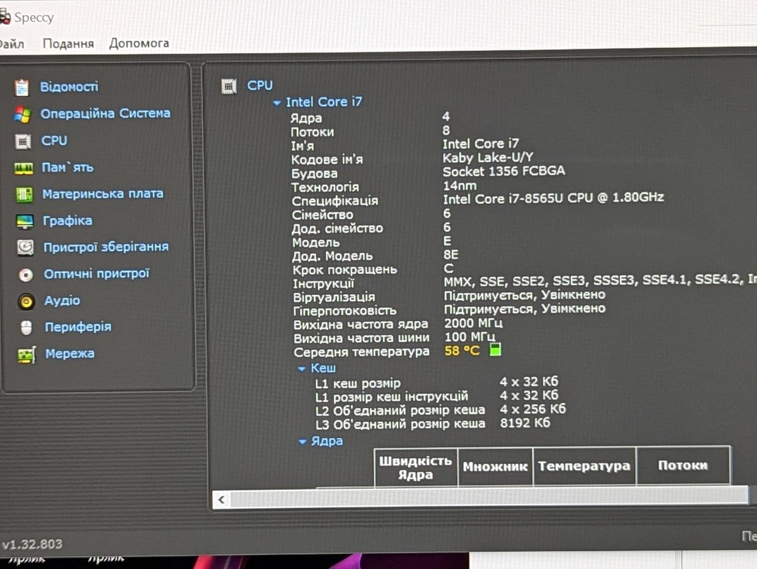The height and width of the screenshot is (569, 757).
Task: Open the Материнська плата section
Action: tap(103, 194)
